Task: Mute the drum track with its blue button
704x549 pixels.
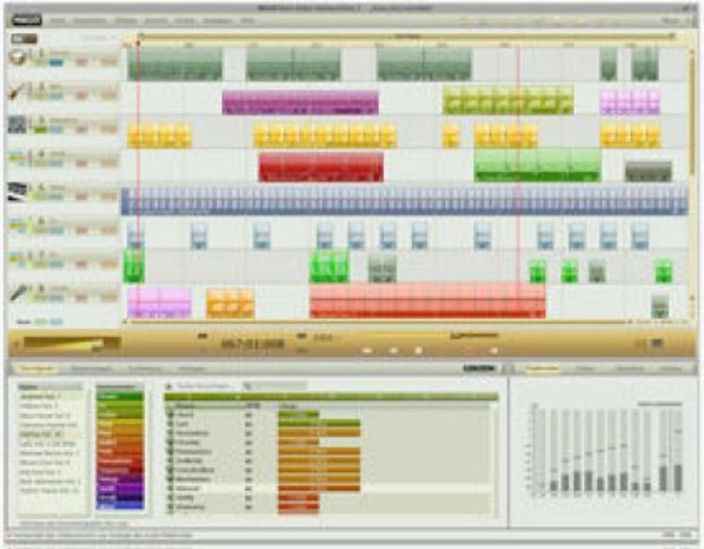Action: [56, 63]
